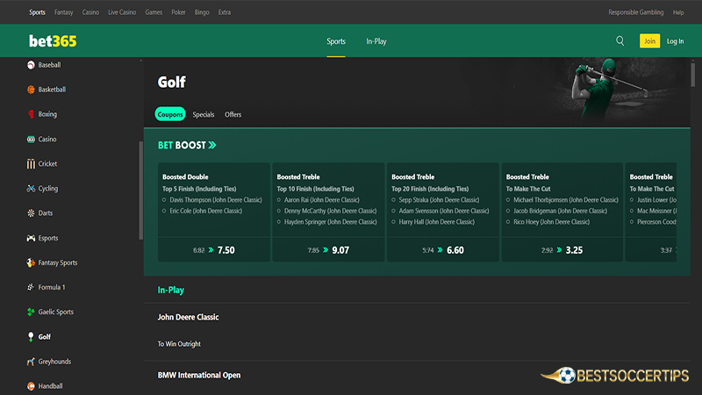Click the Baseball sidebar label
The width and height of the screenshot is (702, 395).
coord(49,65)
